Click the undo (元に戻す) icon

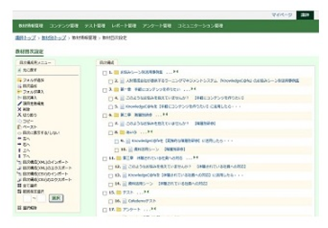(x=19, y=70)
